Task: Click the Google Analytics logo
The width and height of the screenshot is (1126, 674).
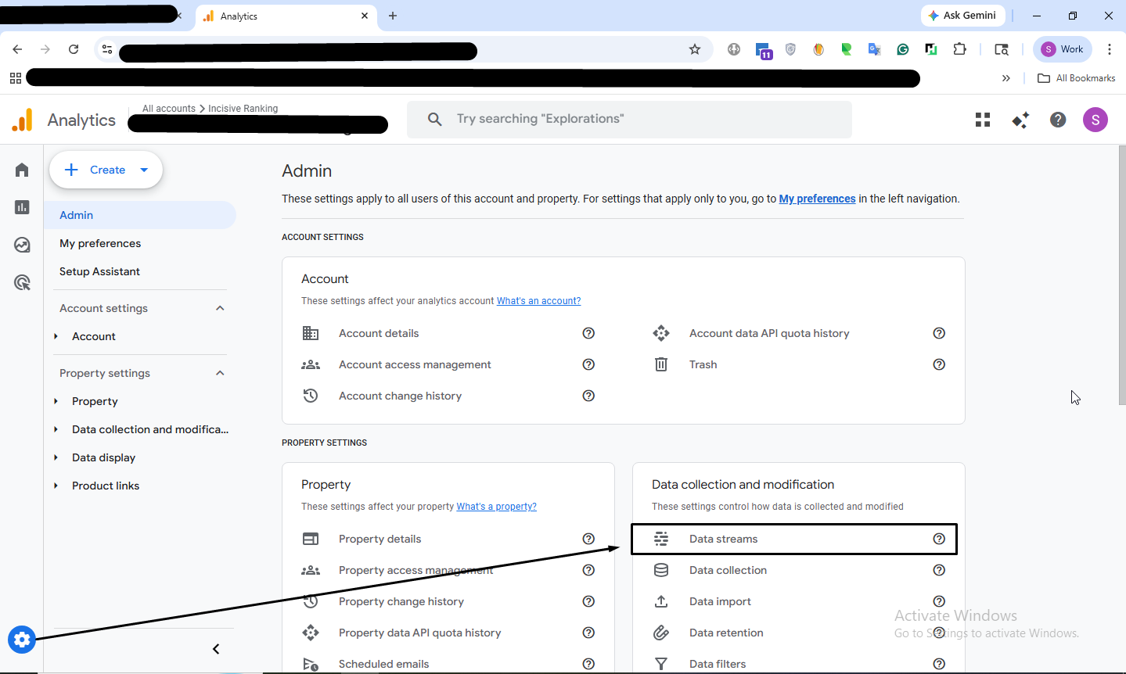Action: pyautogui.click(x=23, y=120)
